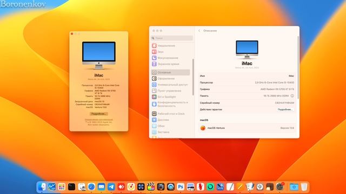Viewport: 346px width, 194px height.
Task: Click the iMac image in the Settings pane
Action: pyautogui.click(x=247, y=50)
